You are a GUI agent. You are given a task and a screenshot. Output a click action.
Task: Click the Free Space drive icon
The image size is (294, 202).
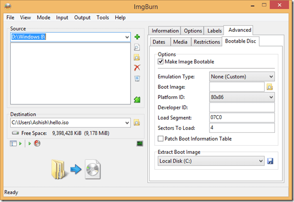[x=15, y=133]
